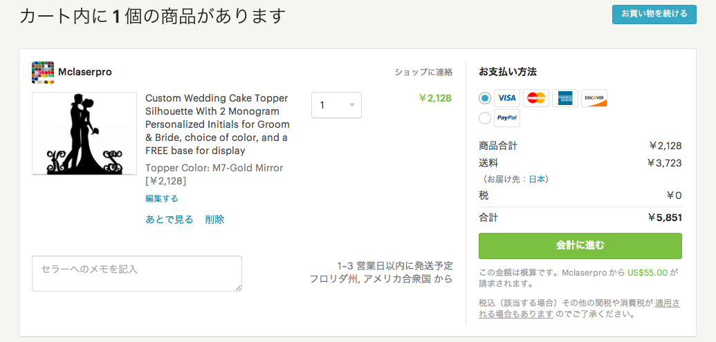Image resolution: width=716 pixels, height=342 pixels.
Task: Click the American Express card icon
Action: [565, 98]
